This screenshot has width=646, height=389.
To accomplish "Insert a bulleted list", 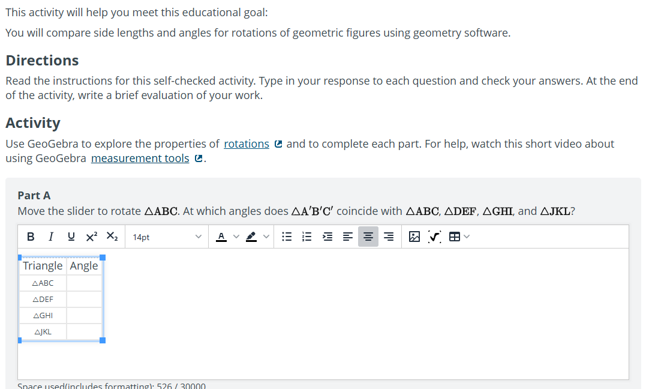I will pos(287,237).
